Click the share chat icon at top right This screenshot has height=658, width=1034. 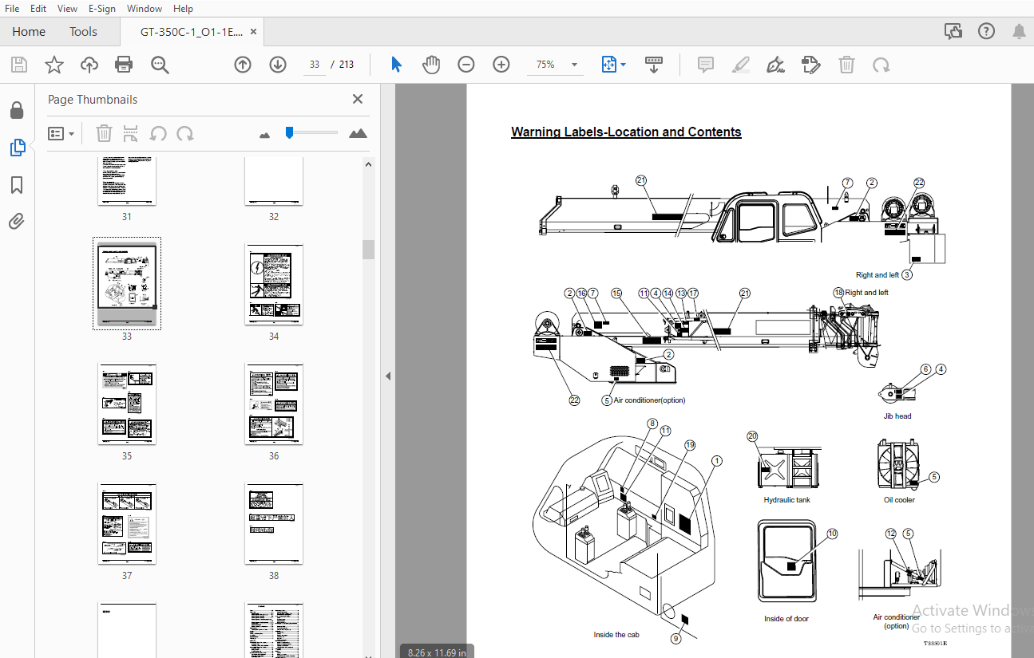tap(953, 31)
